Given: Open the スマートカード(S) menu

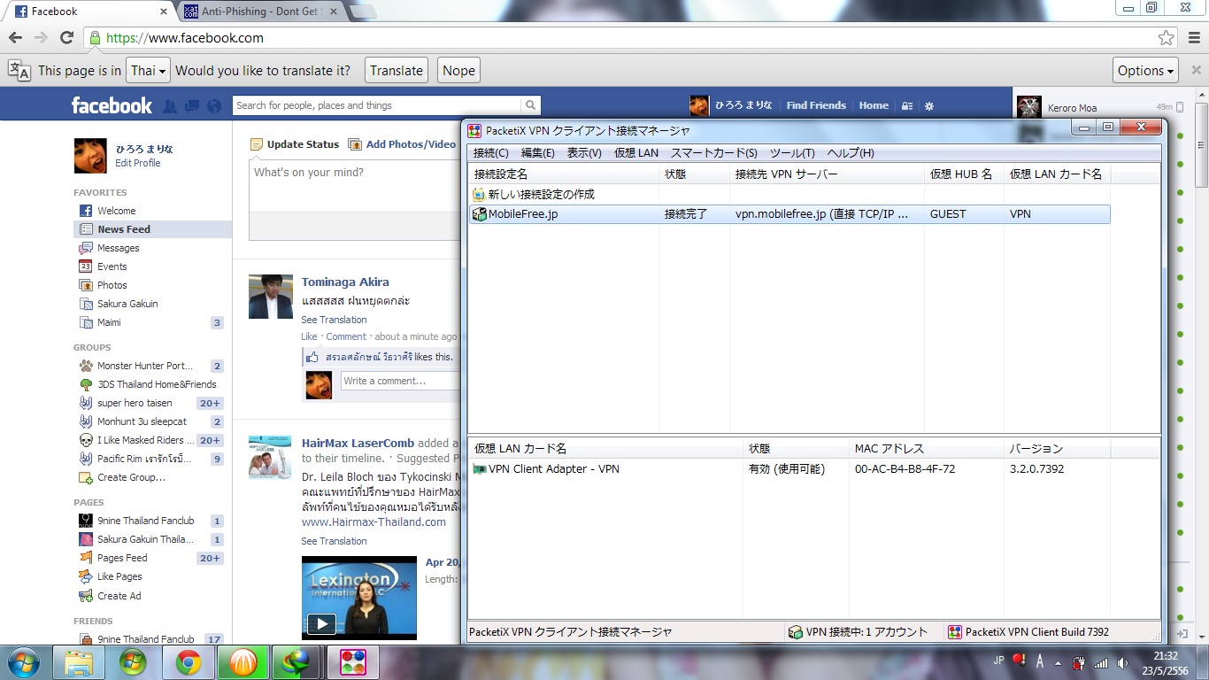Looking at the screenshot, I should pyautogui.click(x=714, y=153).
